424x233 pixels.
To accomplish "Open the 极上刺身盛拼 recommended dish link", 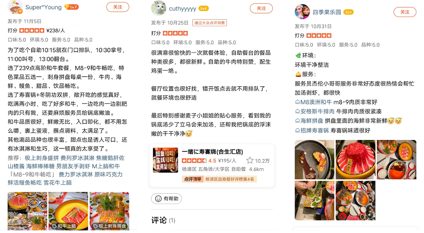I will [42, 158].
